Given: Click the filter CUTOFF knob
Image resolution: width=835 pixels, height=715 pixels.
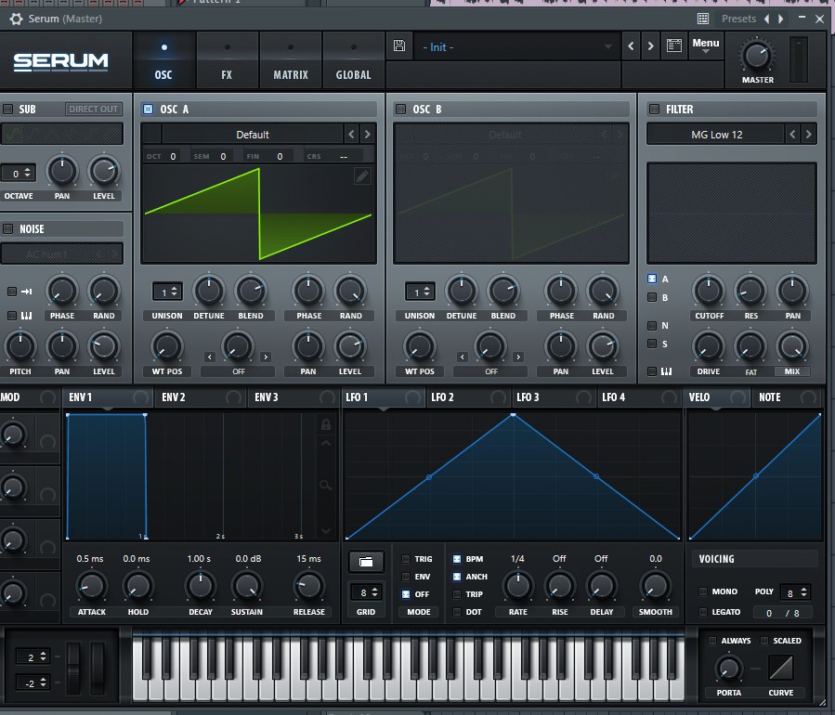Looking at the screenshot, I should coord(709,291).
